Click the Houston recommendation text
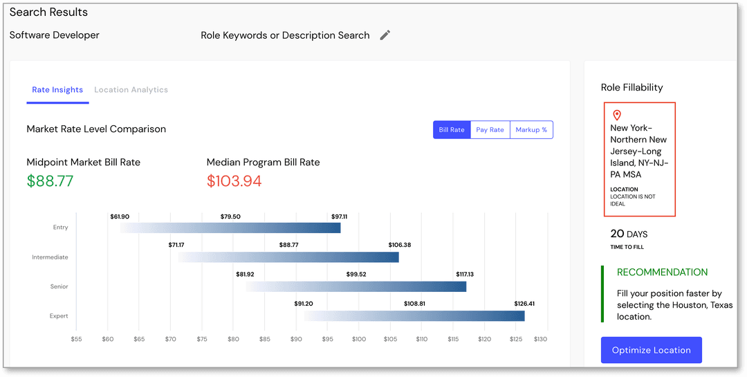The width and height of the screenshot is (747, 377). point(674,305)
